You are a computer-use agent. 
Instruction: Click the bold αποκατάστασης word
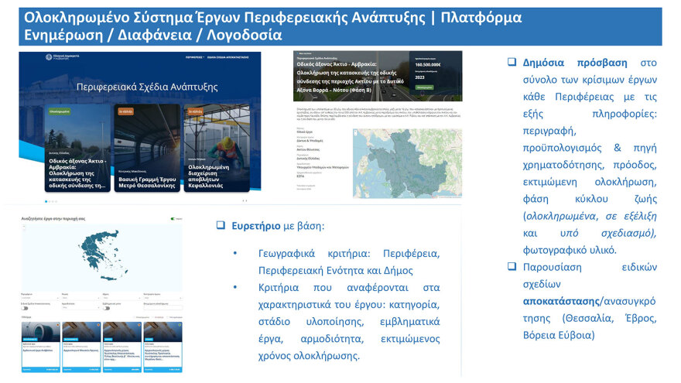click(x=561, y=301)
